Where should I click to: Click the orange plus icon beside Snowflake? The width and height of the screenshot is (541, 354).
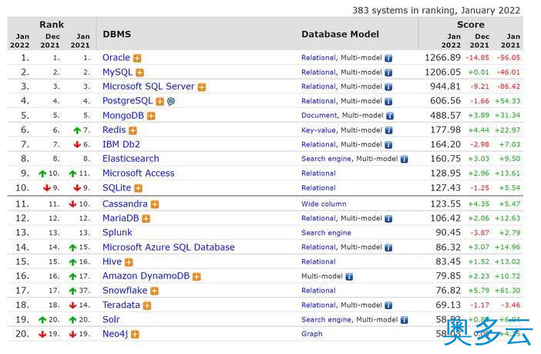155,291
